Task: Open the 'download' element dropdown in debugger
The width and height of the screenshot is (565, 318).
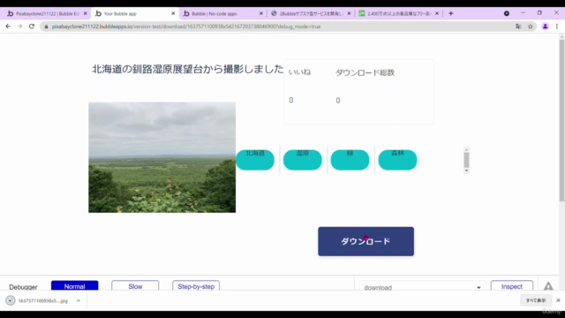Action: [422, 287]
